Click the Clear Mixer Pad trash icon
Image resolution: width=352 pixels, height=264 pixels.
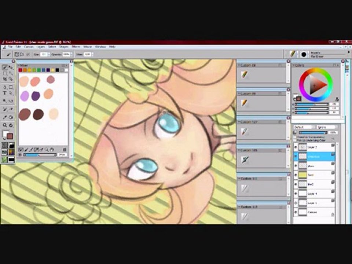[65, 150]
